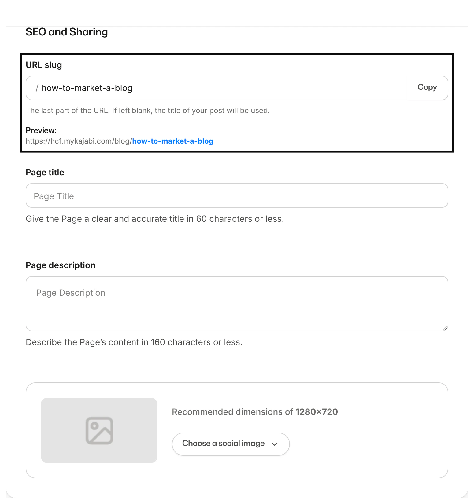
Task: Select the 160 characters description hint text
Action: click(x=134, y=342)
